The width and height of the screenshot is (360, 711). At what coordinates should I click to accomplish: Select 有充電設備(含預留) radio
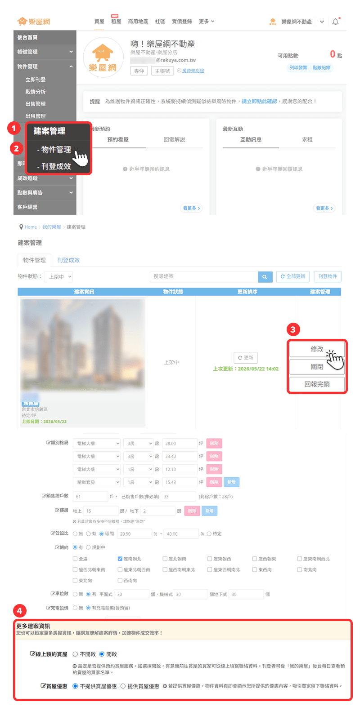click(x=88, y=608)
